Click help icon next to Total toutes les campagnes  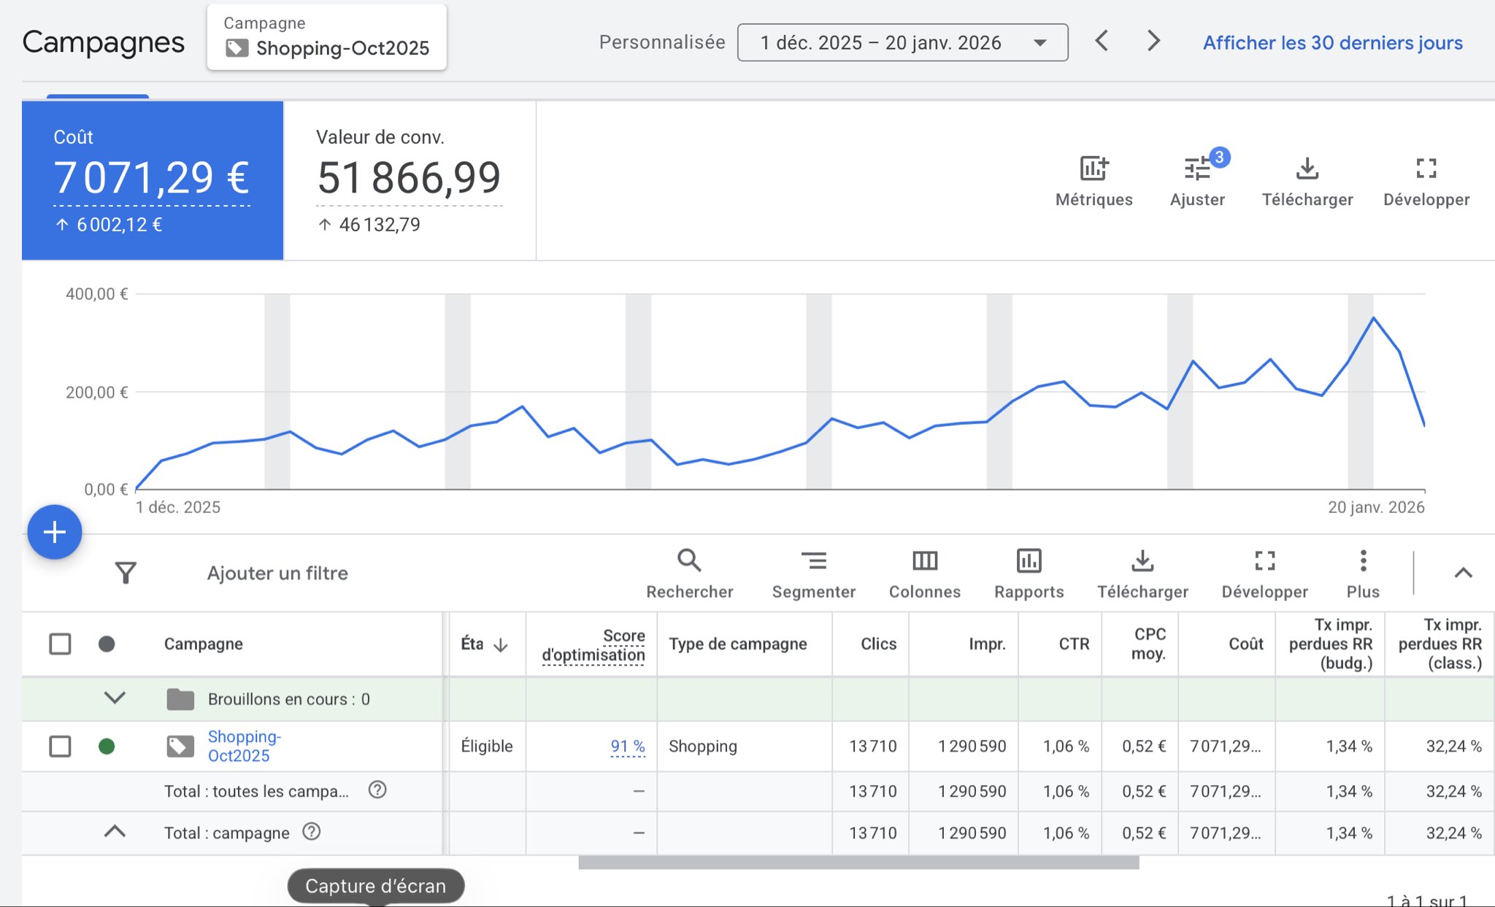point(377,790)
